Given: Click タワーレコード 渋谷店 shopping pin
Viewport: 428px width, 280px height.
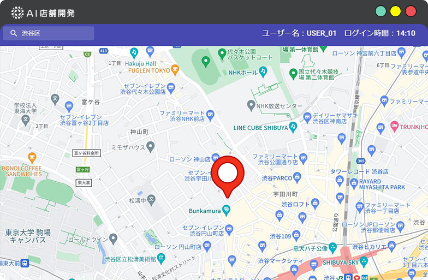Looking at the screenshot, I should 340,181.
